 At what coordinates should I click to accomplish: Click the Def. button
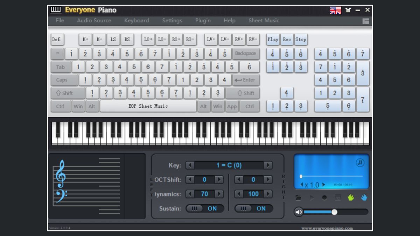57,40
